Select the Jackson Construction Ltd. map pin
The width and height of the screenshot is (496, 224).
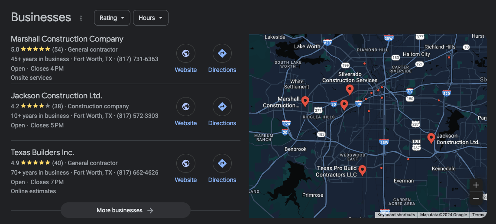coord(431,138)
